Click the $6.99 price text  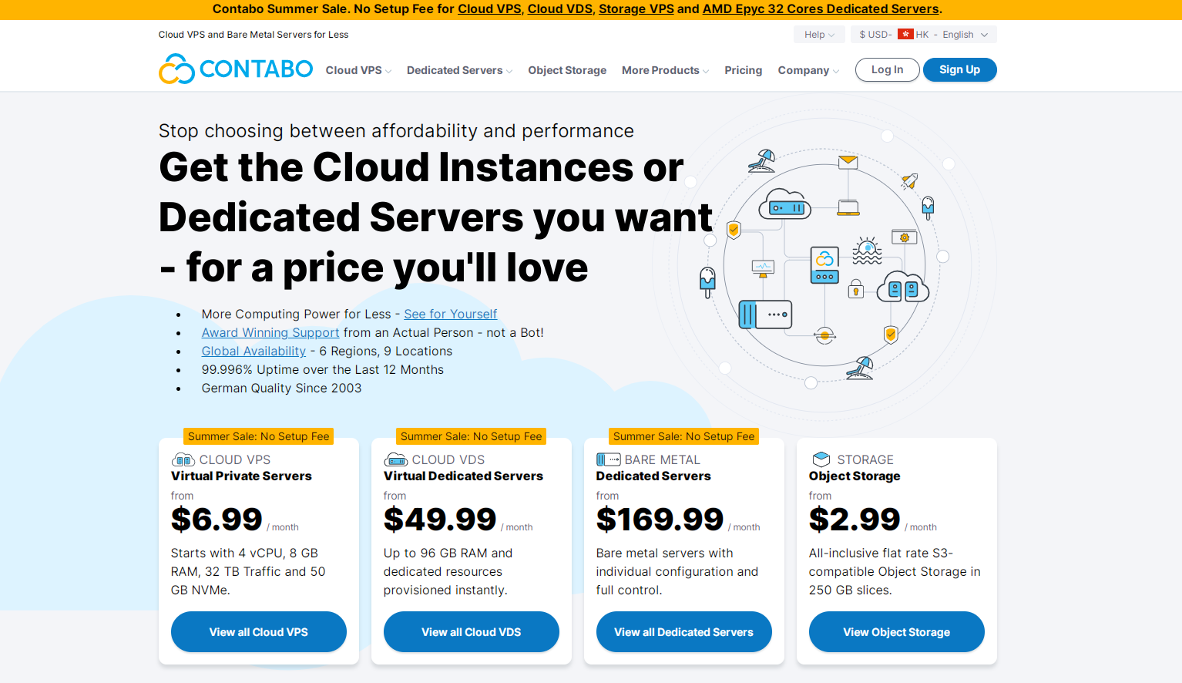(x=217, y=520)
